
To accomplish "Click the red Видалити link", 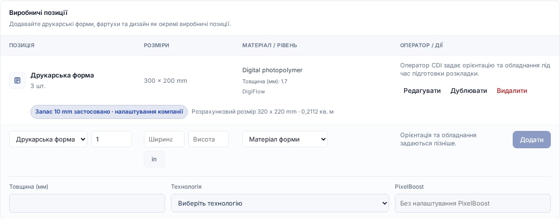I will click(x=512, y=91).
